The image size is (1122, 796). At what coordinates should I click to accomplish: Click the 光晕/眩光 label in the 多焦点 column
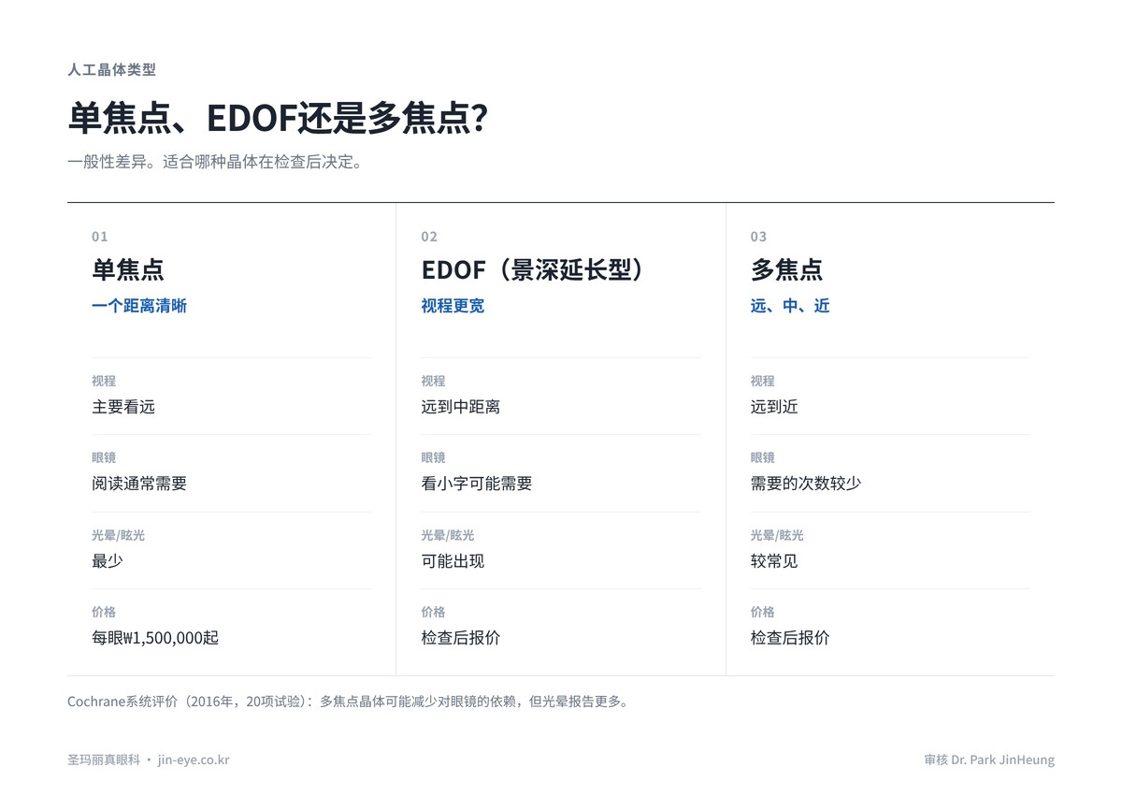[x=777, y=535]
